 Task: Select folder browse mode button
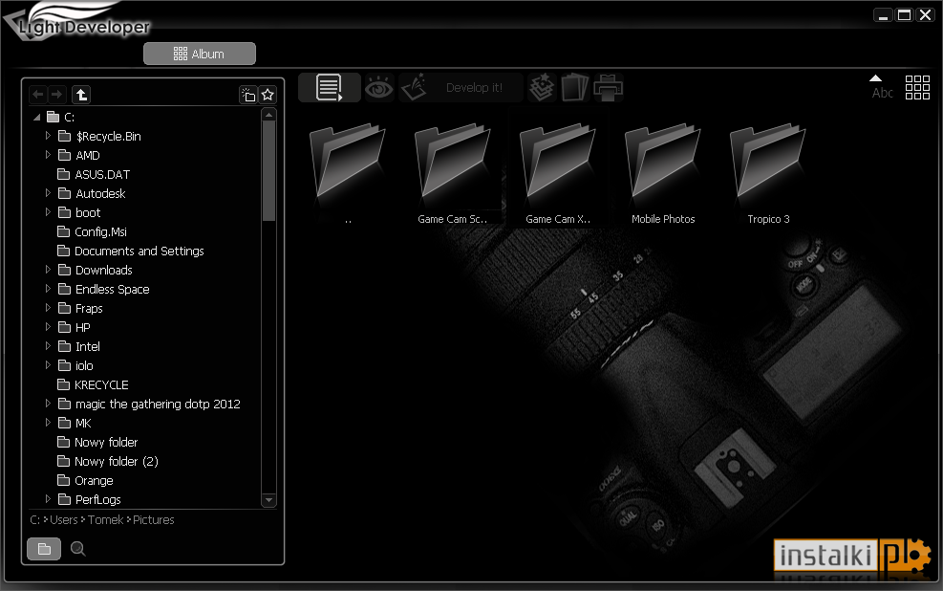coord(44,549)
